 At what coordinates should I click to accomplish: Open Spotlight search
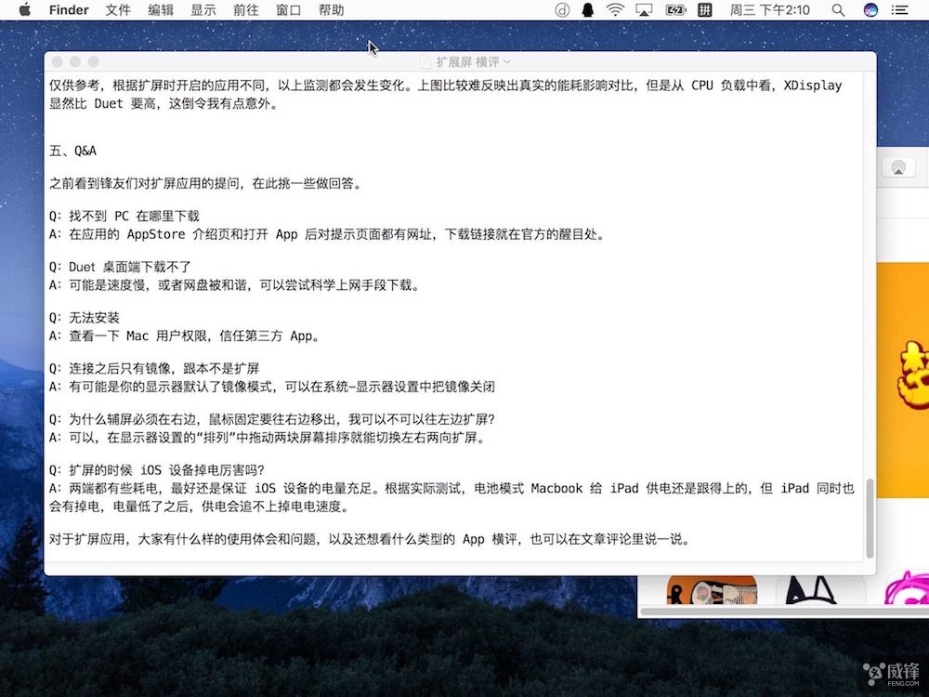tap(838, 10)
